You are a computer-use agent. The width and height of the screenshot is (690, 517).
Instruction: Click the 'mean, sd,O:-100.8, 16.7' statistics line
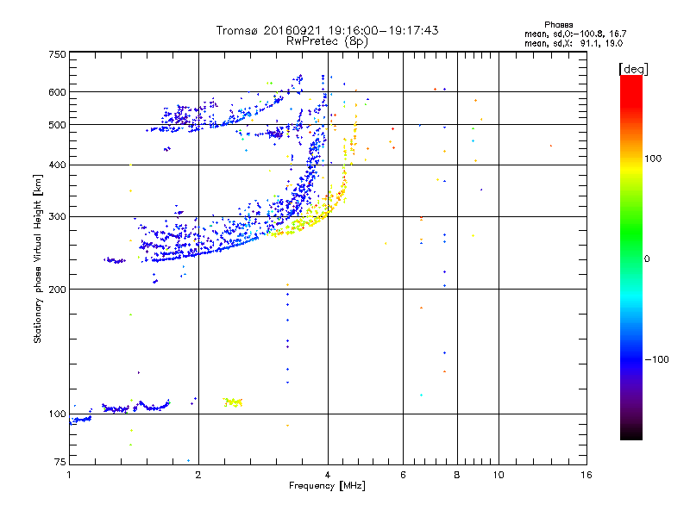point(575,34)
